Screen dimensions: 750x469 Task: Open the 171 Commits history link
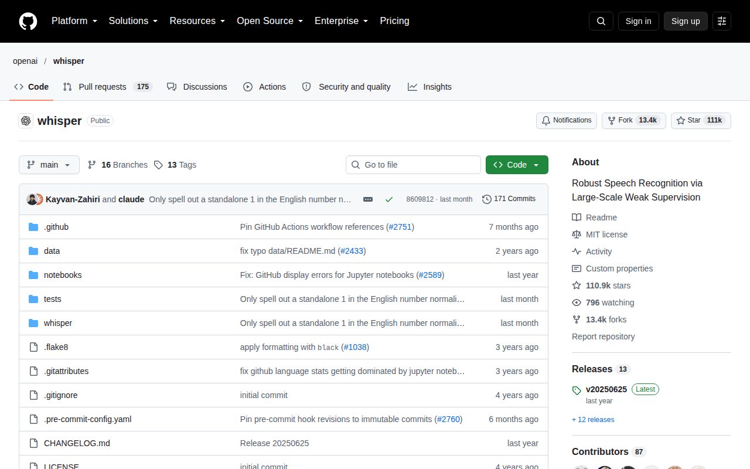coord(509,199)
